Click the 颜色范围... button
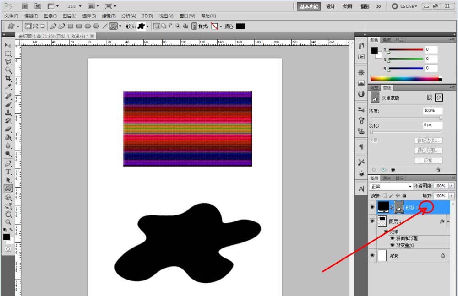This screenshot has width=458, height=296. [x=428, y=151]
